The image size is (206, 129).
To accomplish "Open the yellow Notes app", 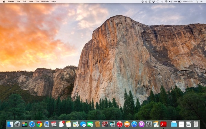I will (x=69, y=124).
